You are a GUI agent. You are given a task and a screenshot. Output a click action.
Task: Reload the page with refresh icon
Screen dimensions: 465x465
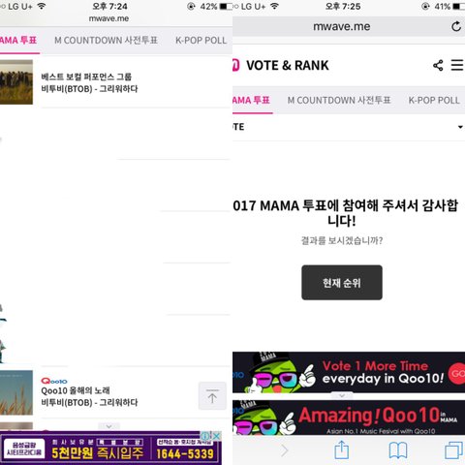coord(456,26)
